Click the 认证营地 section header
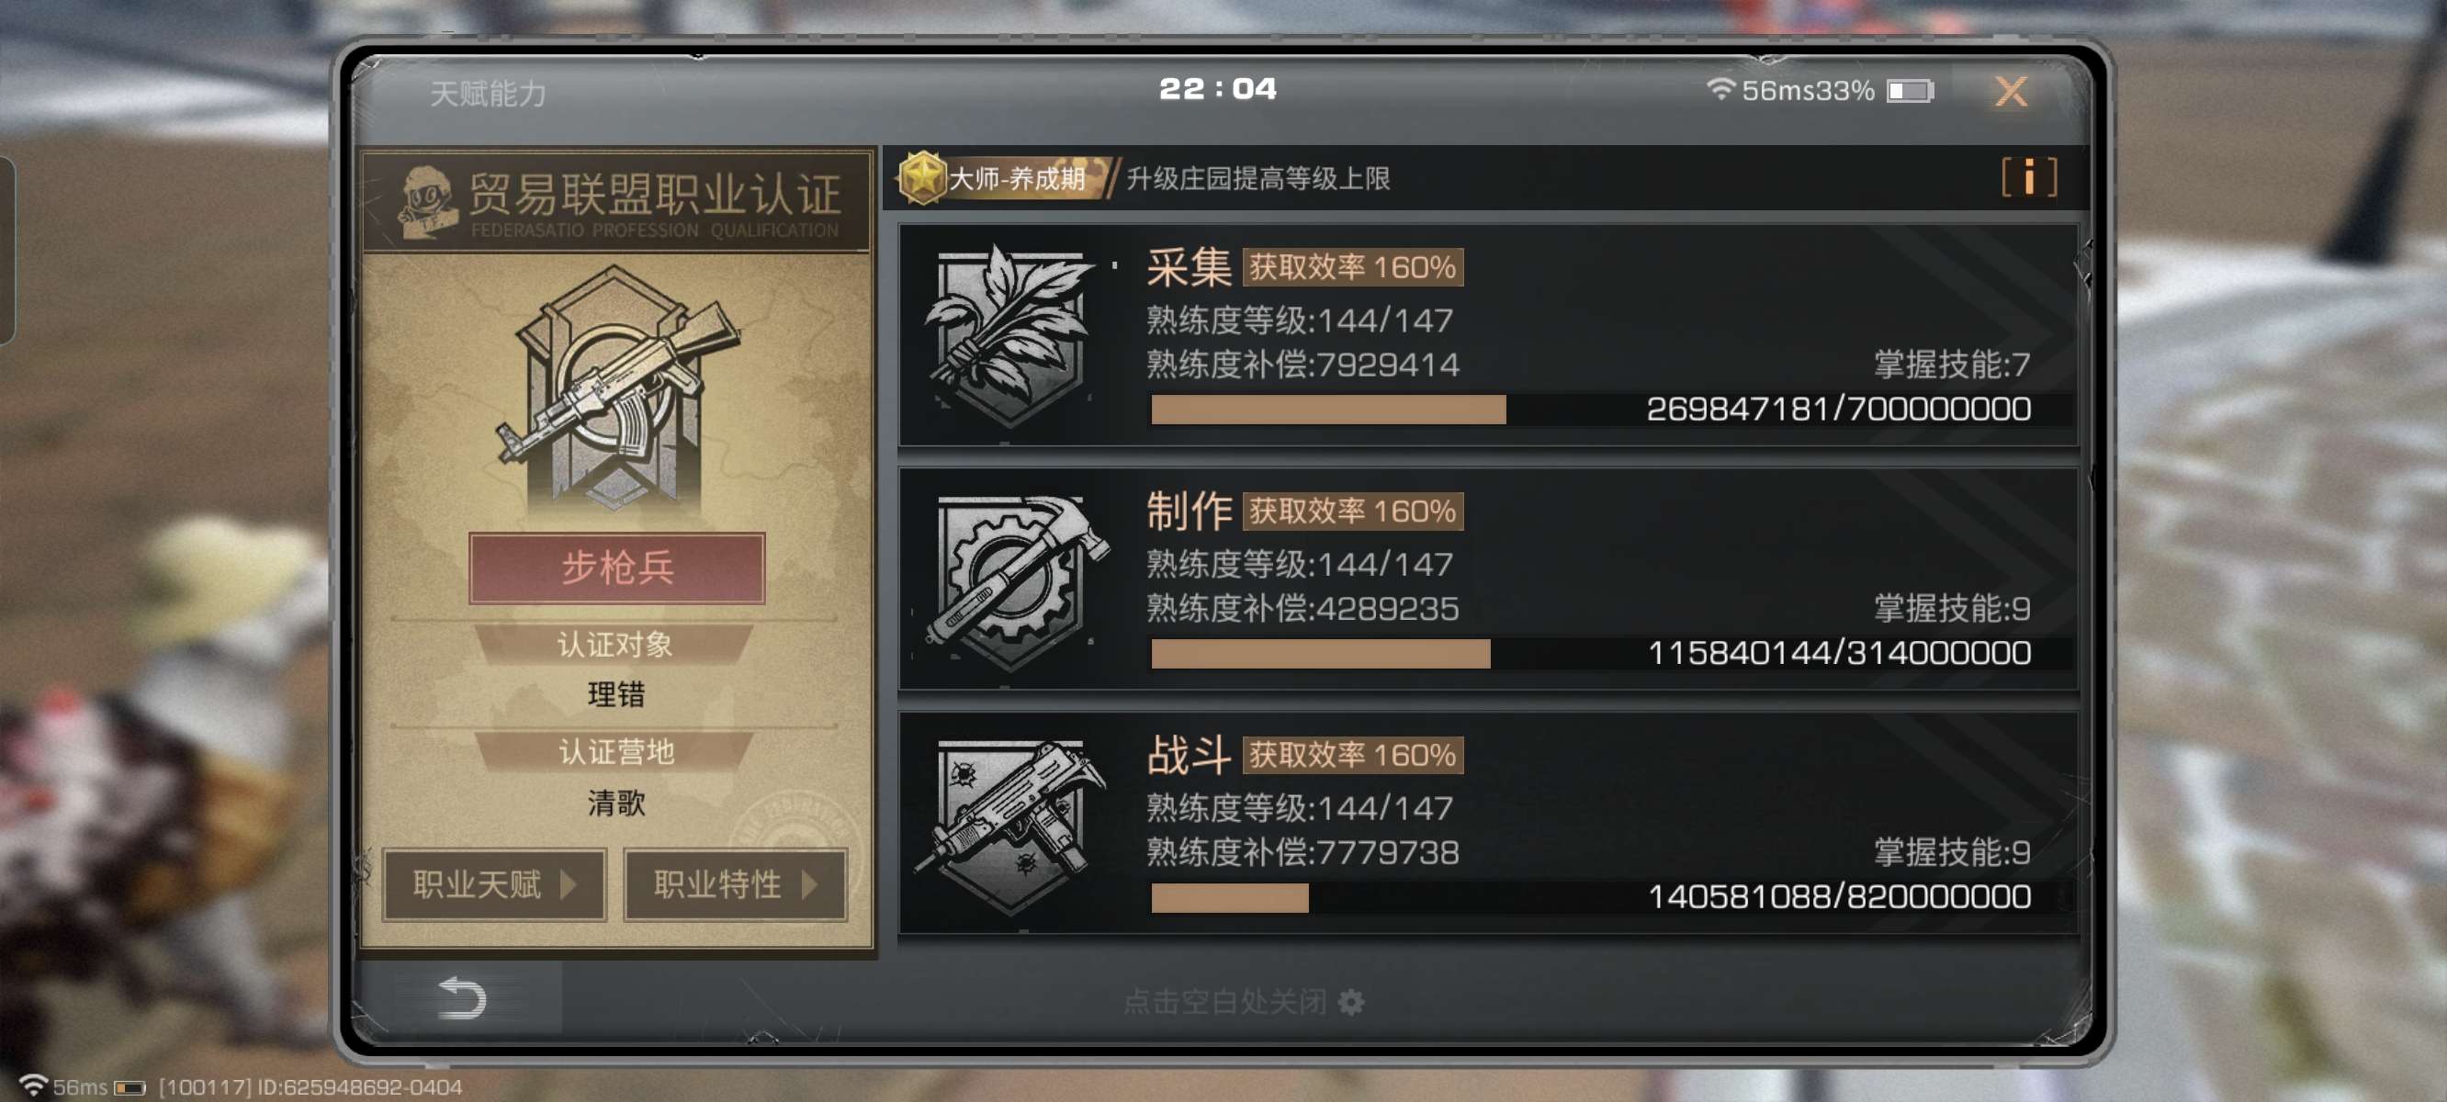This screenshot has width=2447, height=1102. pos(615,751)
